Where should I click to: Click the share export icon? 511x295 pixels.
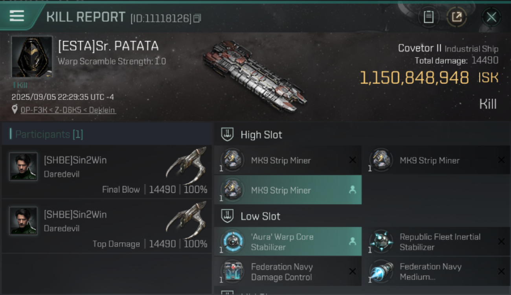(x=457, y=17)
